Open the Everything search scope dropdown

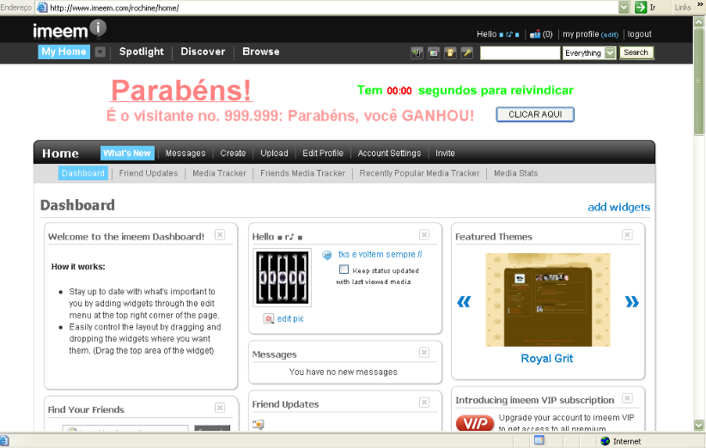click(610, 53)
